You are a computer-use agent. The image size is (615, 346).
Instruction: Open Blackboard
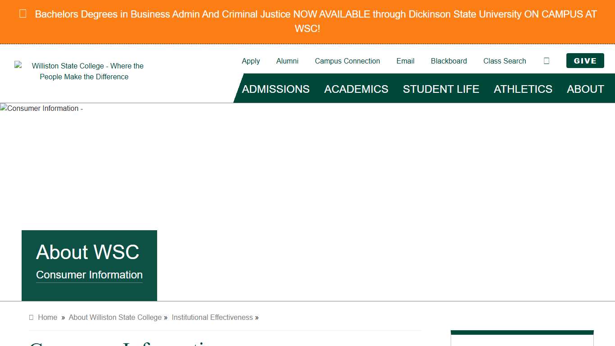tap(449, 61)
